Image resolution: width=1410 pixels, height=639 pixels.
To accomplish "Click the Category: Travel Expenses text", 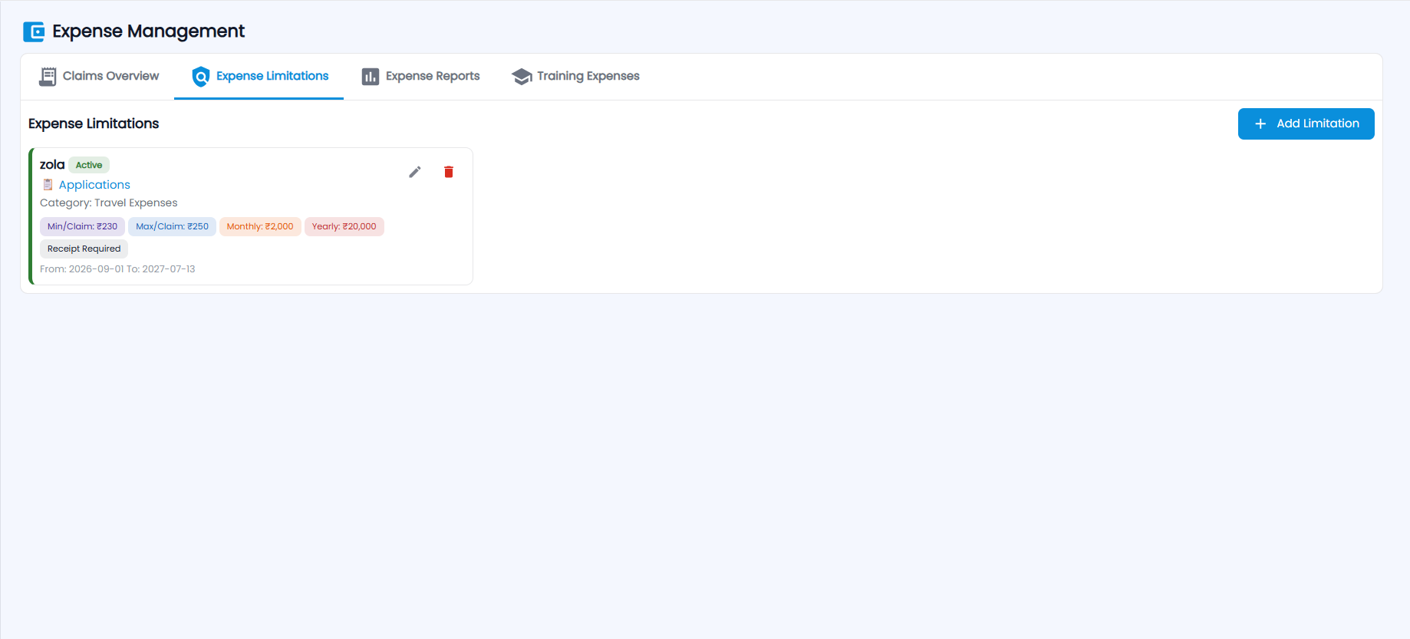I will click(x=109, y=203).
